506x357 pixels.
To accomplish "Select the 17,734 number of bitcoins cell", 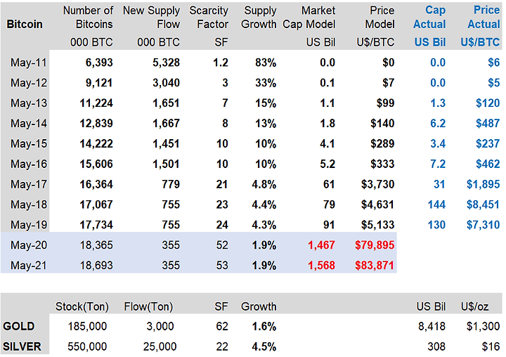I will [96, 225].
